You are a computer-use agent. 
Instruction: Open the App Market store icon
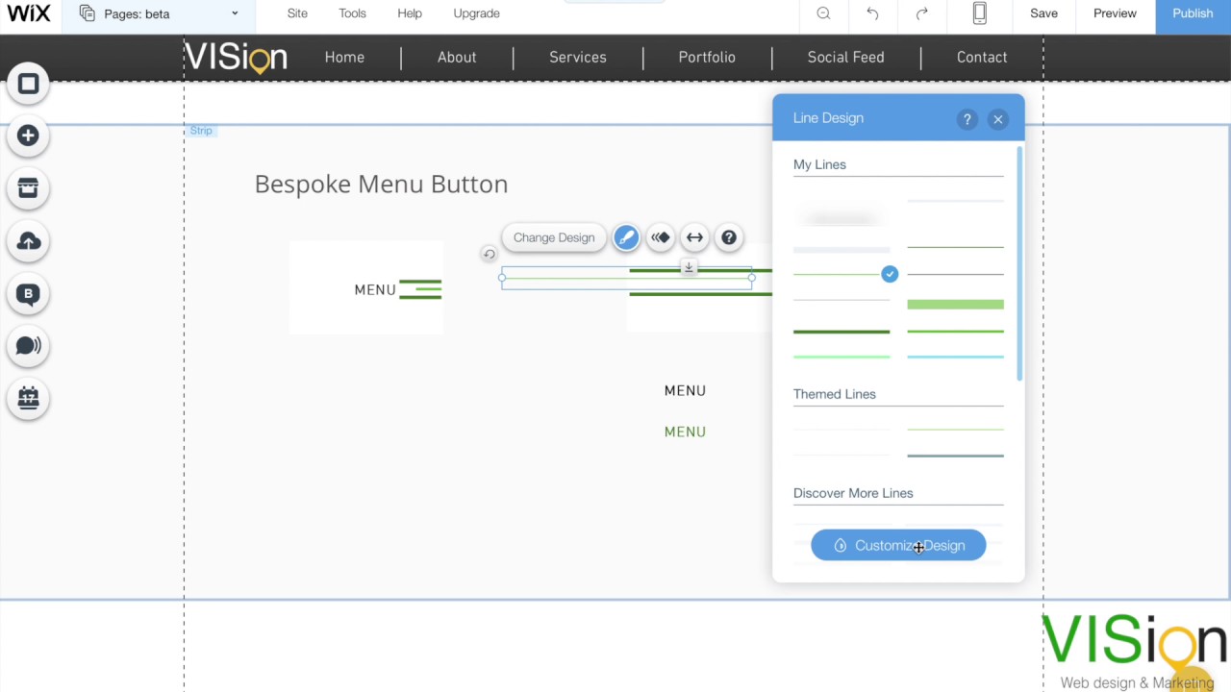click(28, 188)
